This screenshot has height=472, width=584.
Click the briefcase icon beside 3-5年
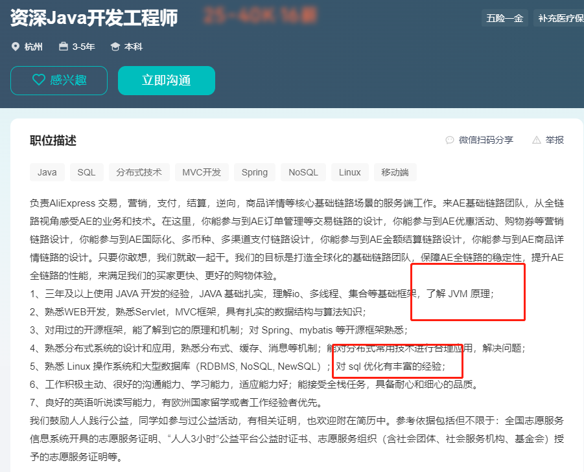pos(64,47)
